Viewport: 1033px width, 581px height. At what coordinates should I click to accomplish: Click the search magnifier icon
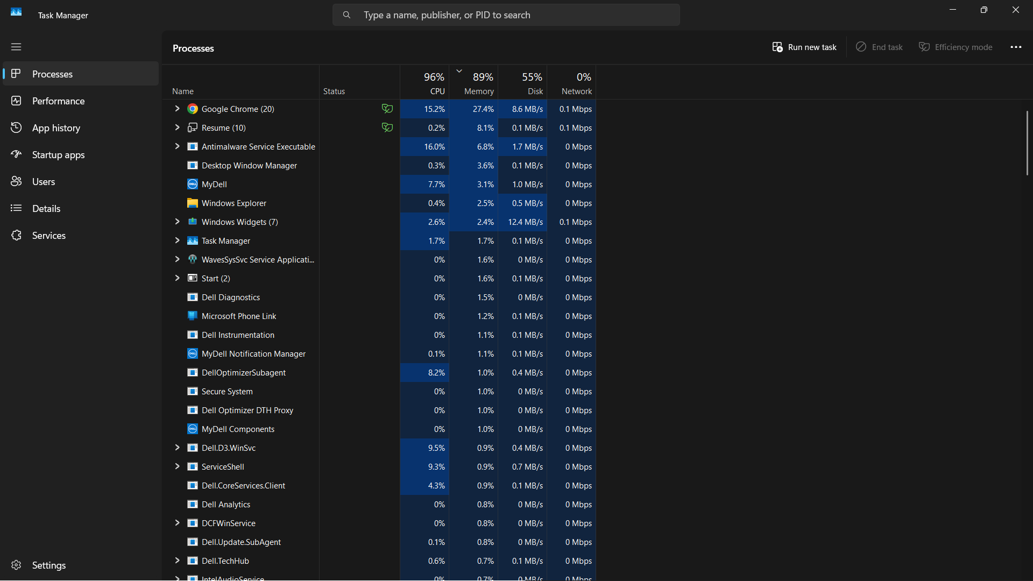pyautogui.click(x=346, y=15)
